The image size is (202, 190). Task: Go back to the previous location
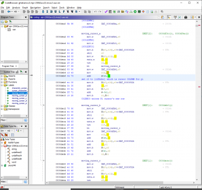click(x=9, y=12)
